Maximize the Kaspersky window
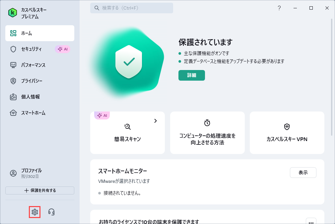Image resolution: width=335 pixels, height=224 pixels. coord(311,8)
